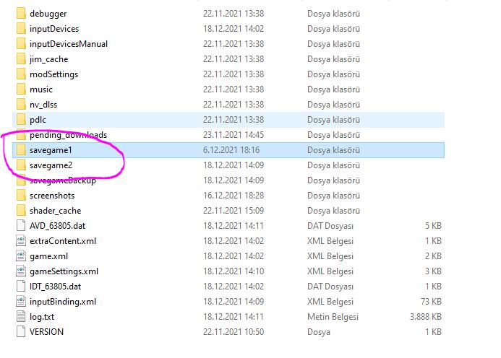Click the VERSION file name
Viewport: 501px width, 358px height.
click(47, 332)
